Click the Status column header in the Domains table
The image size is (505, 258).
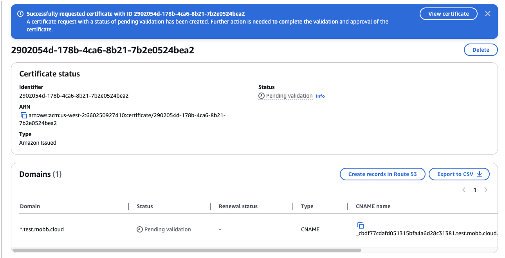144,206
